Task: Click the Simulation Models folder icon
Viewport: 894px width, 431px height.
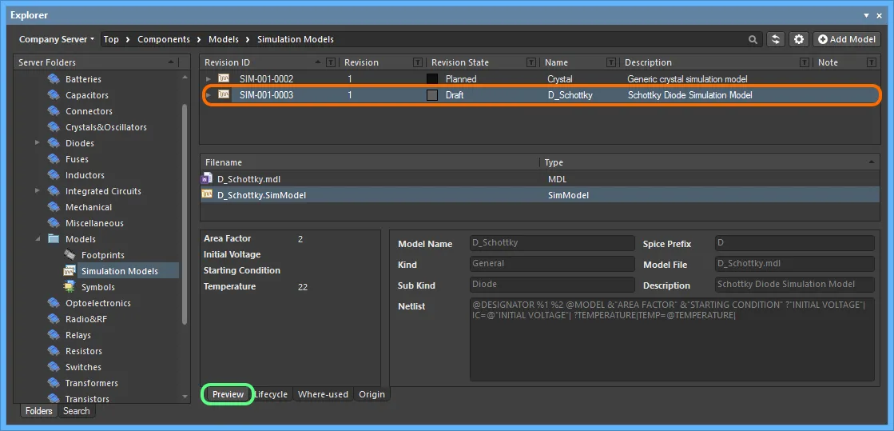Action: pyautogui.click(x=70, y=271)
